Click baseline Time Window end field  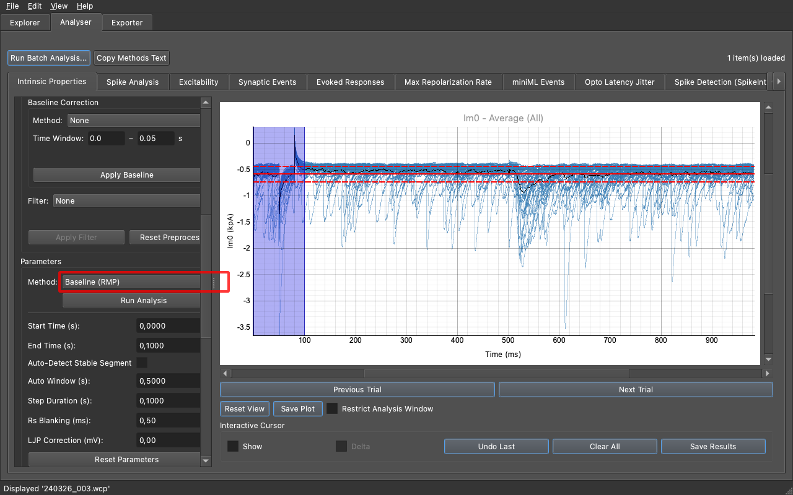[156, 139]
